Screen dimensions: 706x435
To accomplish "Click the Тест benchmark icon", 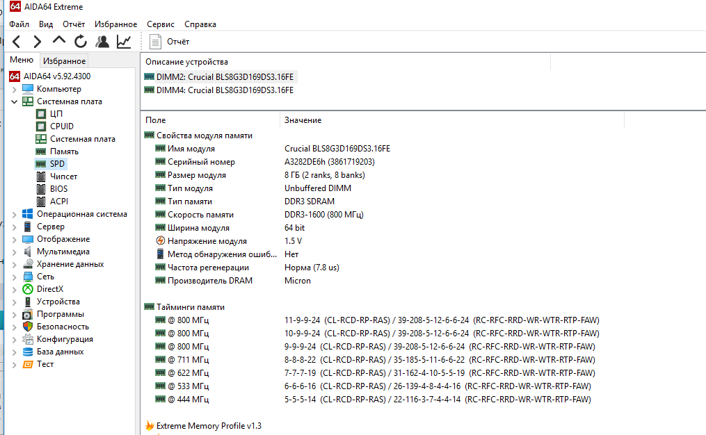I will click(28, 364).
